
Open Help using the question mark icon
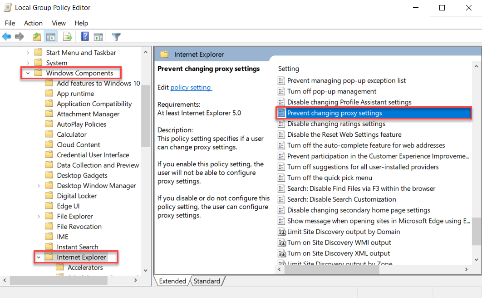pos(85,36)
